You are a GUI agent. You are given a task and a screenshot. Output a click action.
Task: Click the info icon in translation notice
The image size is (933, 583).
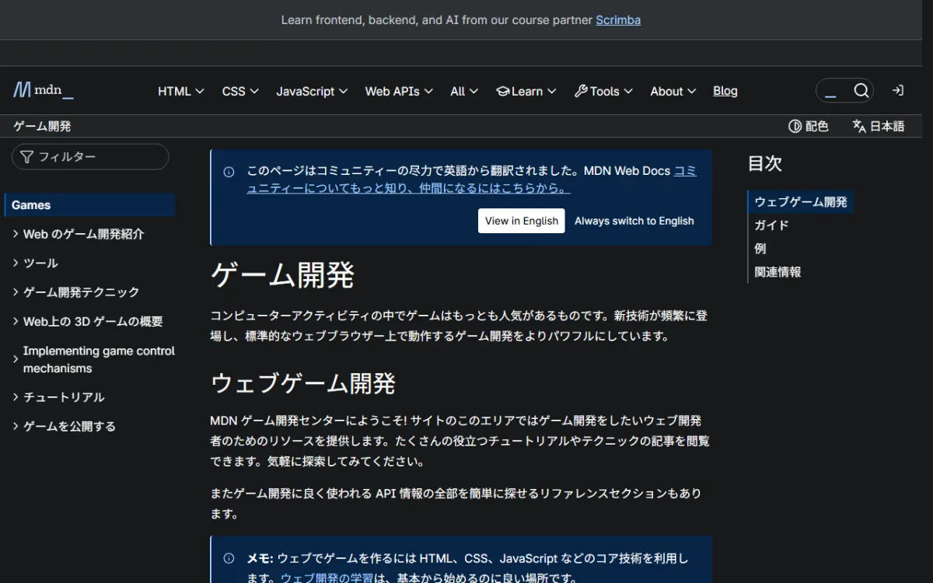tap(229, 172)
